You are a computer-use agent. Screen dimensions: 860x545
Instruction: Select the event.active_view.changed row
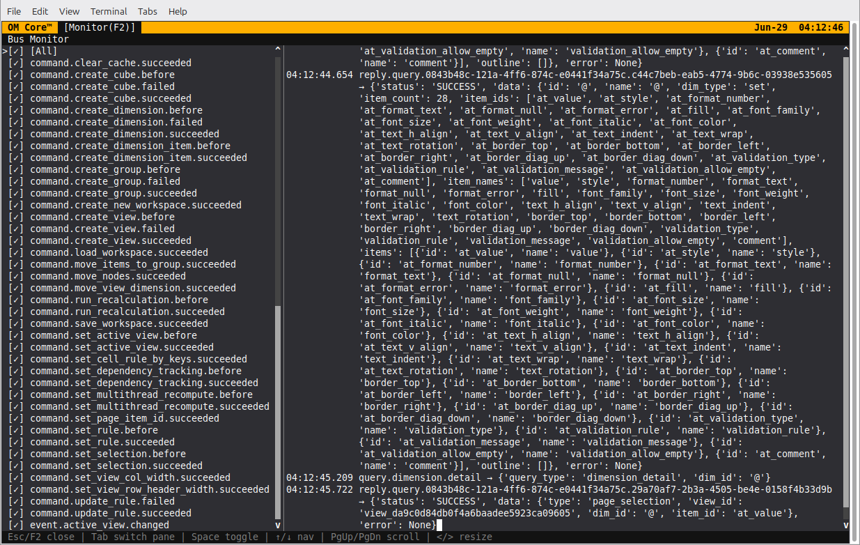click(x=139, y=525)
